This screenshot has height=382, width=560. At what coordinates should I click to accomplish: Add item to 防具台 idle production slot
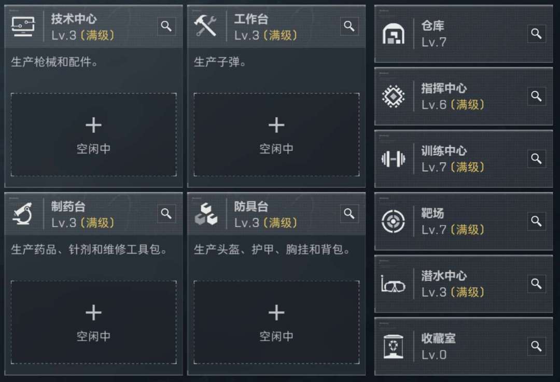(x=276, y=322)
